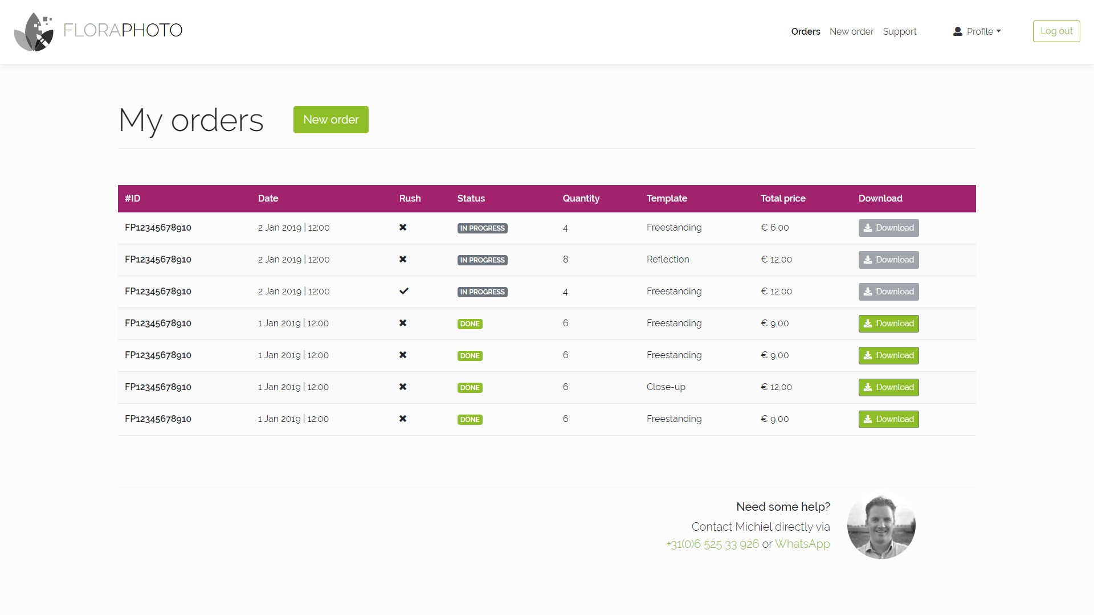1094x615 pixels.
Task: Click the 'Need some help?' text
Action: (x=783, y=507)
